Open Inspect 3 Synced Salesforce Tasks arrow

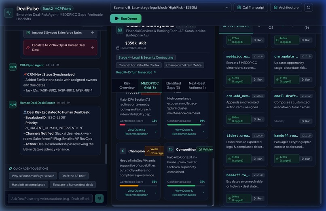(x=92, y=33)
